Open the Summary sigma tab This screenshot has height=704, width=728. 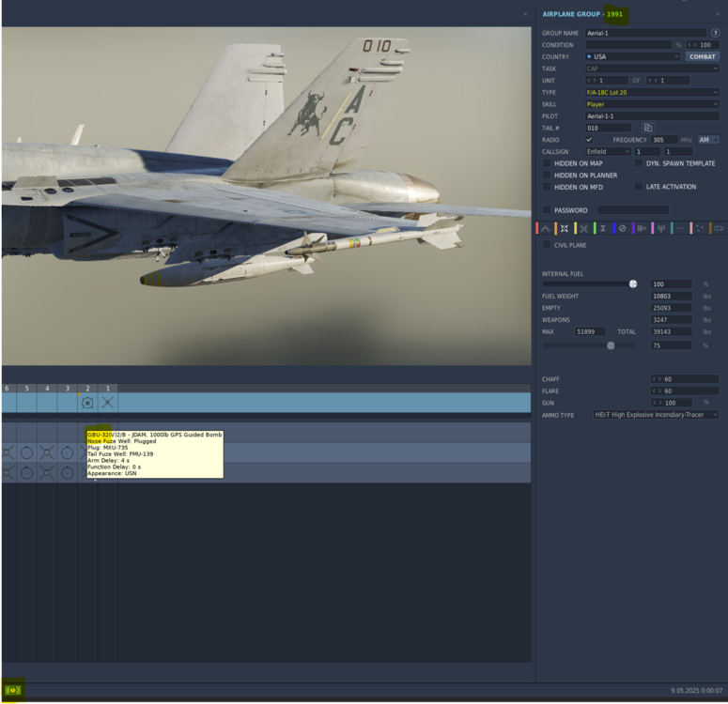tap(603, 228)
